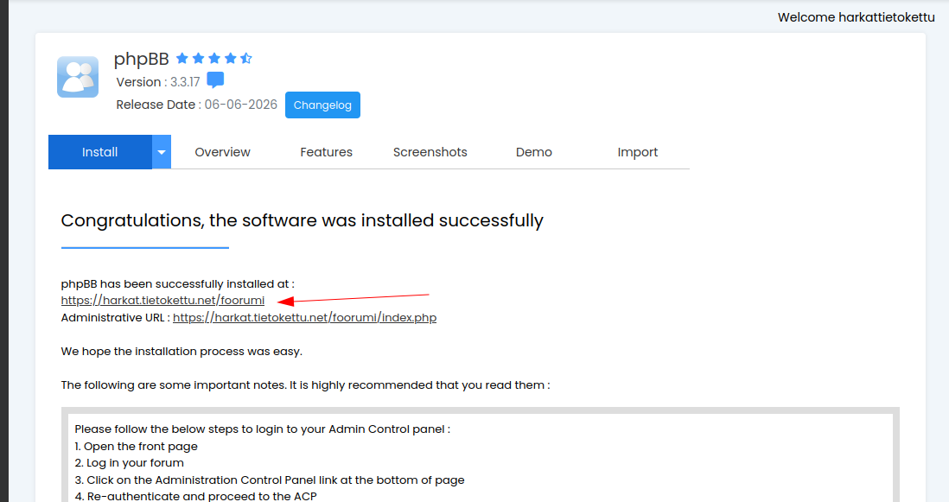
Task: Select the Install tab
Action: [100, 152]
